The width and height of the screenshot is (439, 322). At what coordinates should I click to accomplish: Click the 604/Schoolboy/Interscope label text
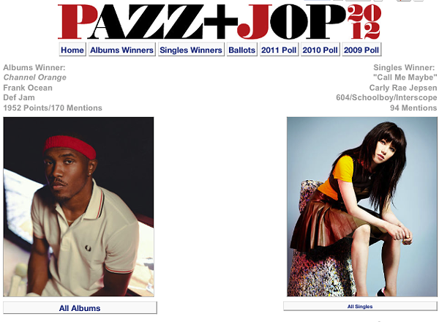tap(386, 97)
